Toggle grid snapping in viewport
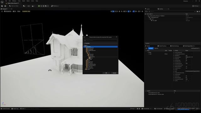Screen dimensions: 201x113 tap(124, 11)
